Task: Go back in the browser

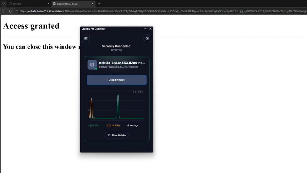Action: point(4,11)
